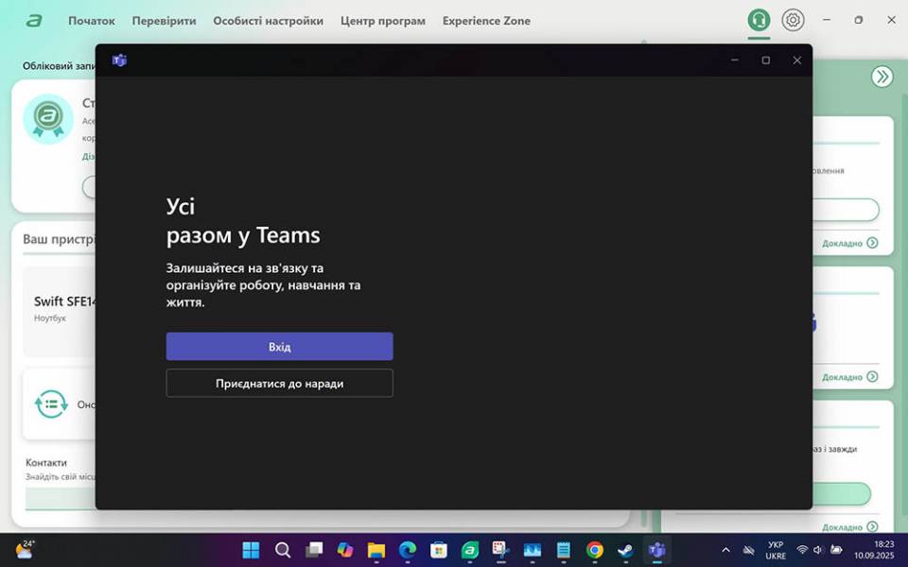Go to Центр програм tab
The height and width of the screenshot is (567, 908).
click(383, 21)
